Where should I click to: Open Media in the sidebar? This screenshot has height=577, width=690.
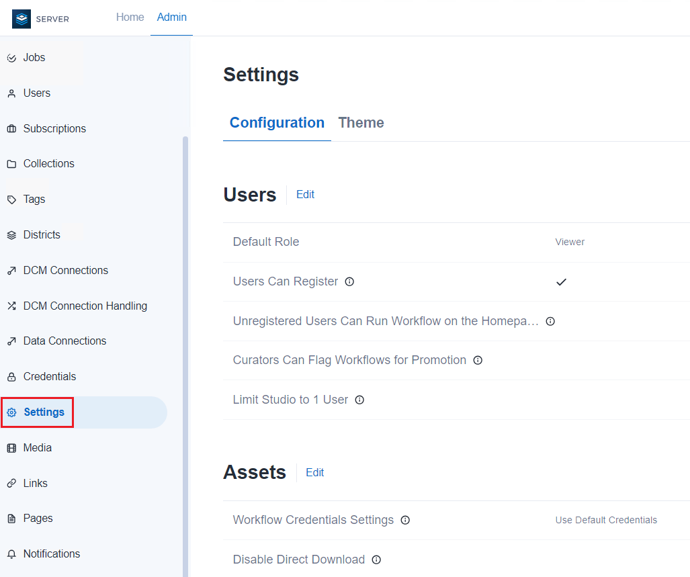pos(37,448)
